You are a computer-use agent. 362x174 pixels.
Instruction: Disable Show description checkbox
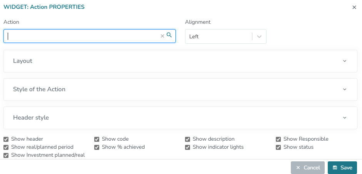(x=188, y=139)
